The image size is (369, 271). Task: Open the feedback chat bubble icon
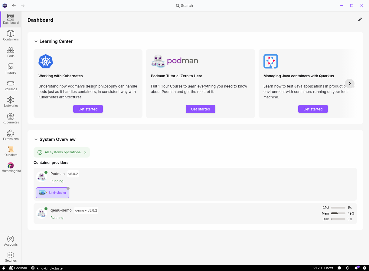(x=339, y=268)
